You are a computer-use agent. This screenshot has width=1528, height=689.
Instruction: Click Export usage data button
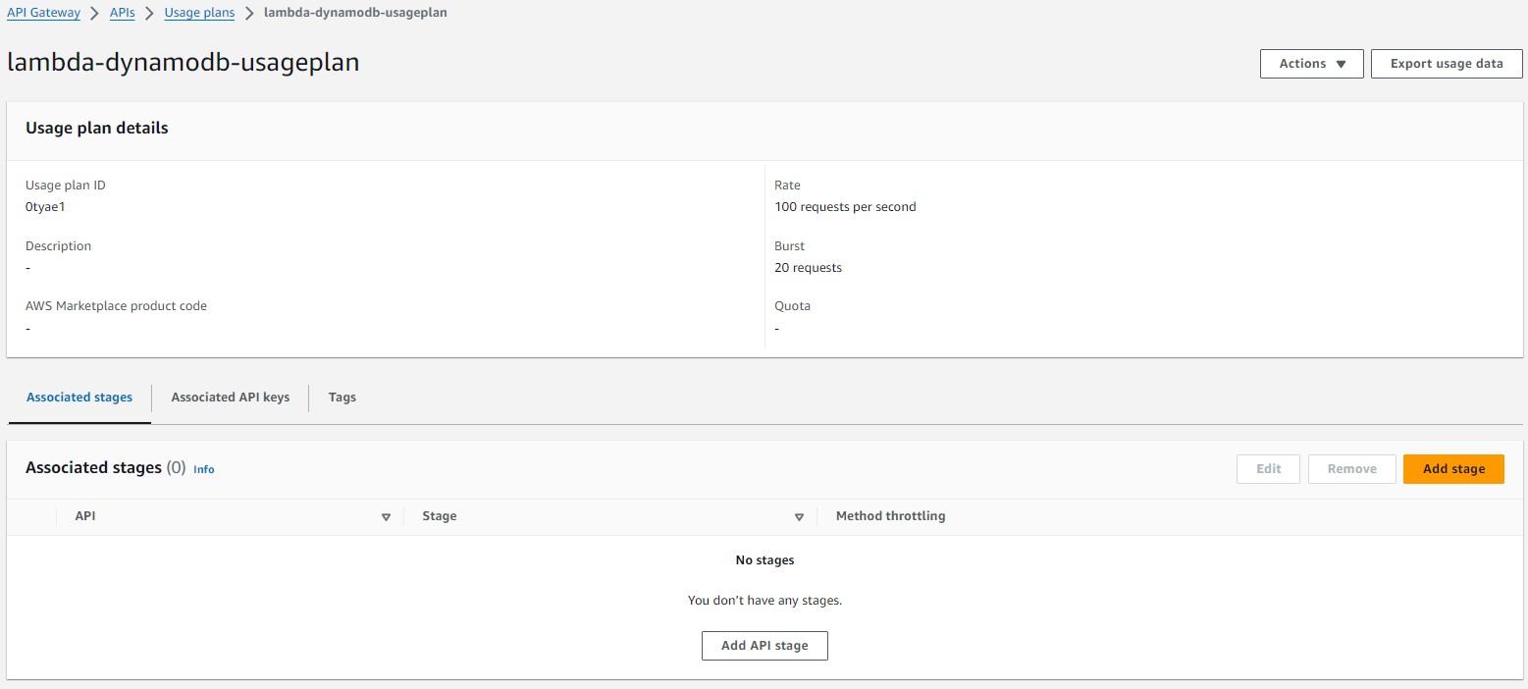click(1447, 64)
